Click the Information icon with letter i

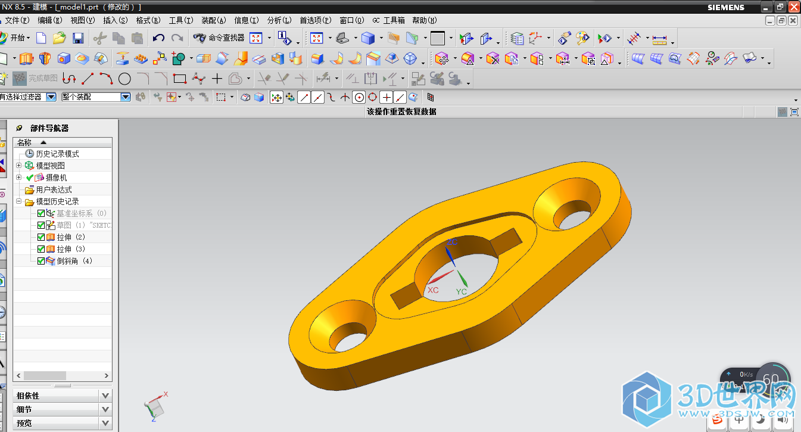(x=284, y=38)
